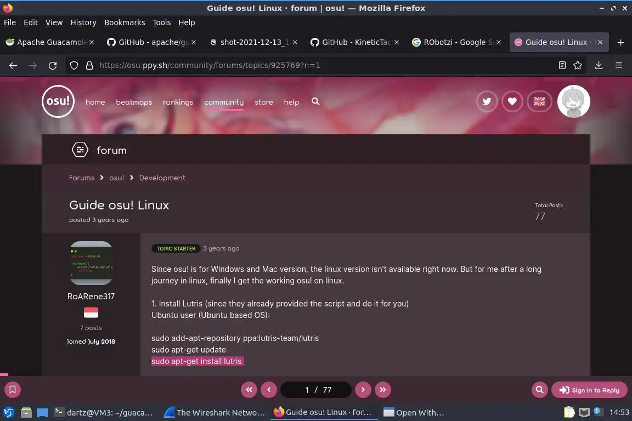The image size is (632, 421).
Task: Click Firefox forward arrow
Action: (33, 65)
